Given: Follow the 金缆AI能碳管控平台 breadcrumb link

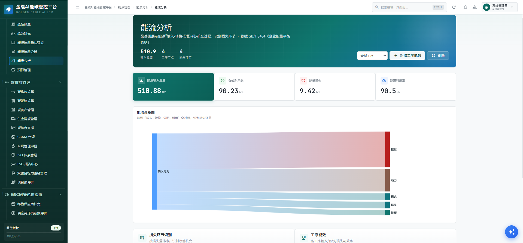Looking at the screenshot, I should (98, 7).
